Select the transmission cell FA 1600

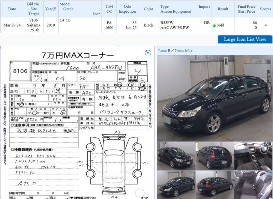(109, 25)
